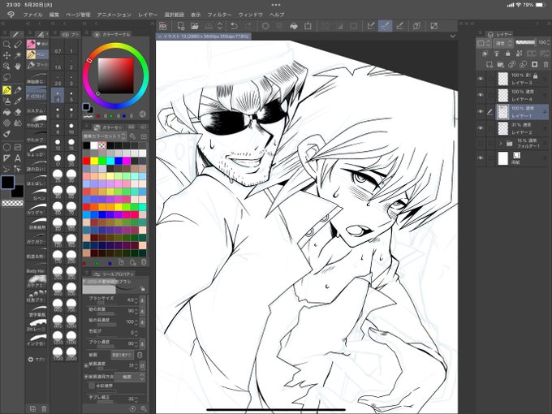This screenshot has height=414, width=552.
Task: Select the Eraser tool
Action: tap(18, 112)
